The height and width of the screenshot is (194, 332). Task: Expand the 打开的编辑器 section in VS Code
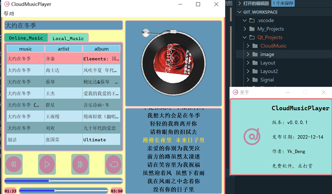click(x=239, y=3)
